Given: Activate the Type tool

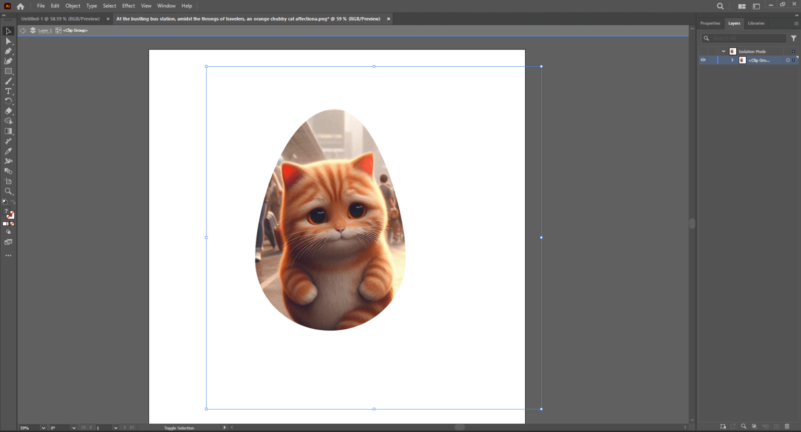Looking at the screenshot, I should click(x=8, y=91).
